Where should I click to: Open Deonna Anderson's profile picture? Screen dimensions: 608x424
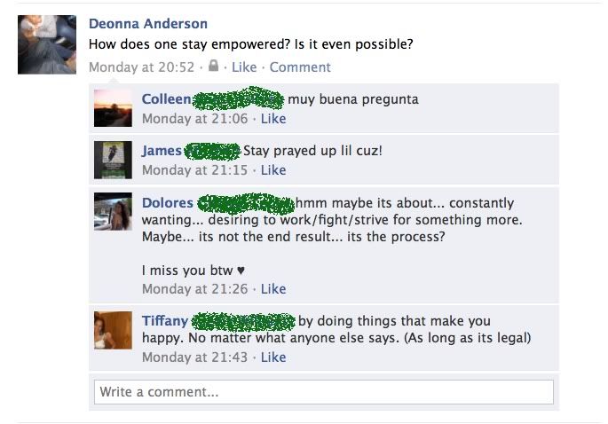point(47,44)
